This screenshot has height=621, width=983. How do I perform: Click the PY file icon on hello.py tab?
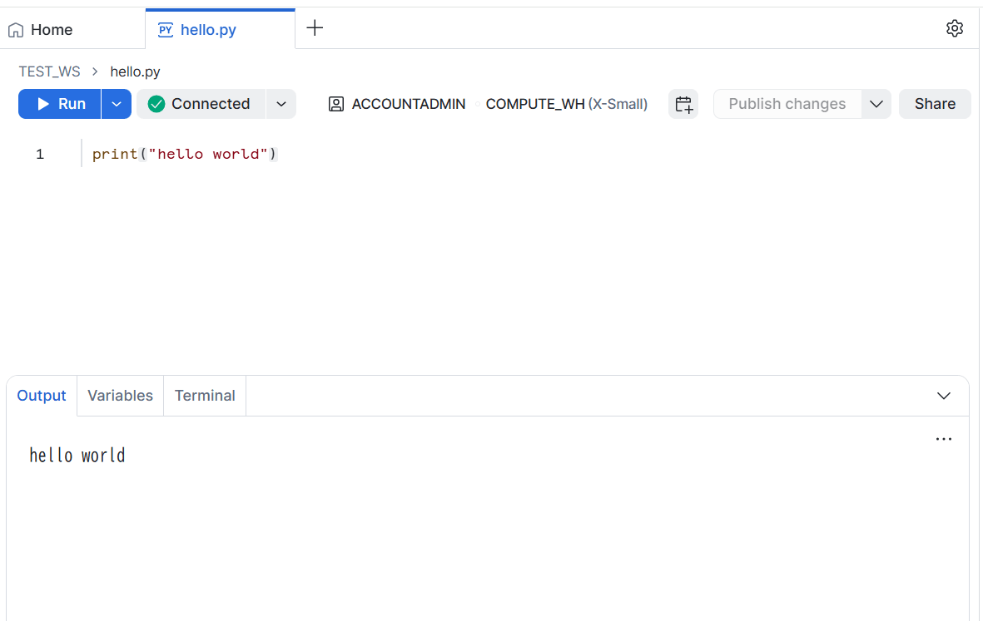166,30
